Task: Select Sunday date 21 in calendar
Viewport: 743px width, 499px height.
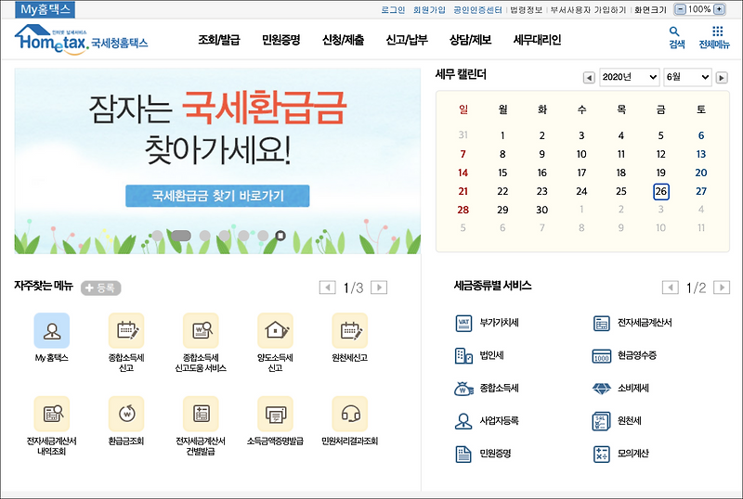Action: coord(463,191)
